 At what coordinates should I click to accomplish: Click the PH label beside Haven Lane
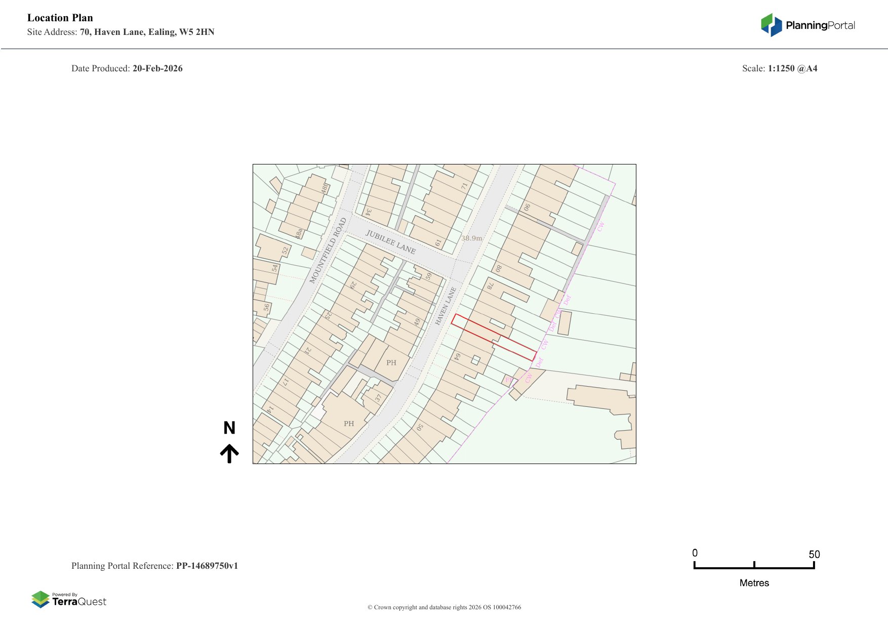[x=391, y=363]
